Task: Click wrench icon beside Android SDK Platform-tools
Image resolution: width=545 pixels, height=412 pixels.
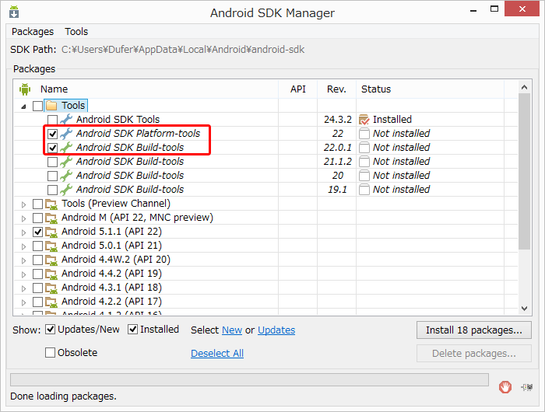Action: coord(66,134)
